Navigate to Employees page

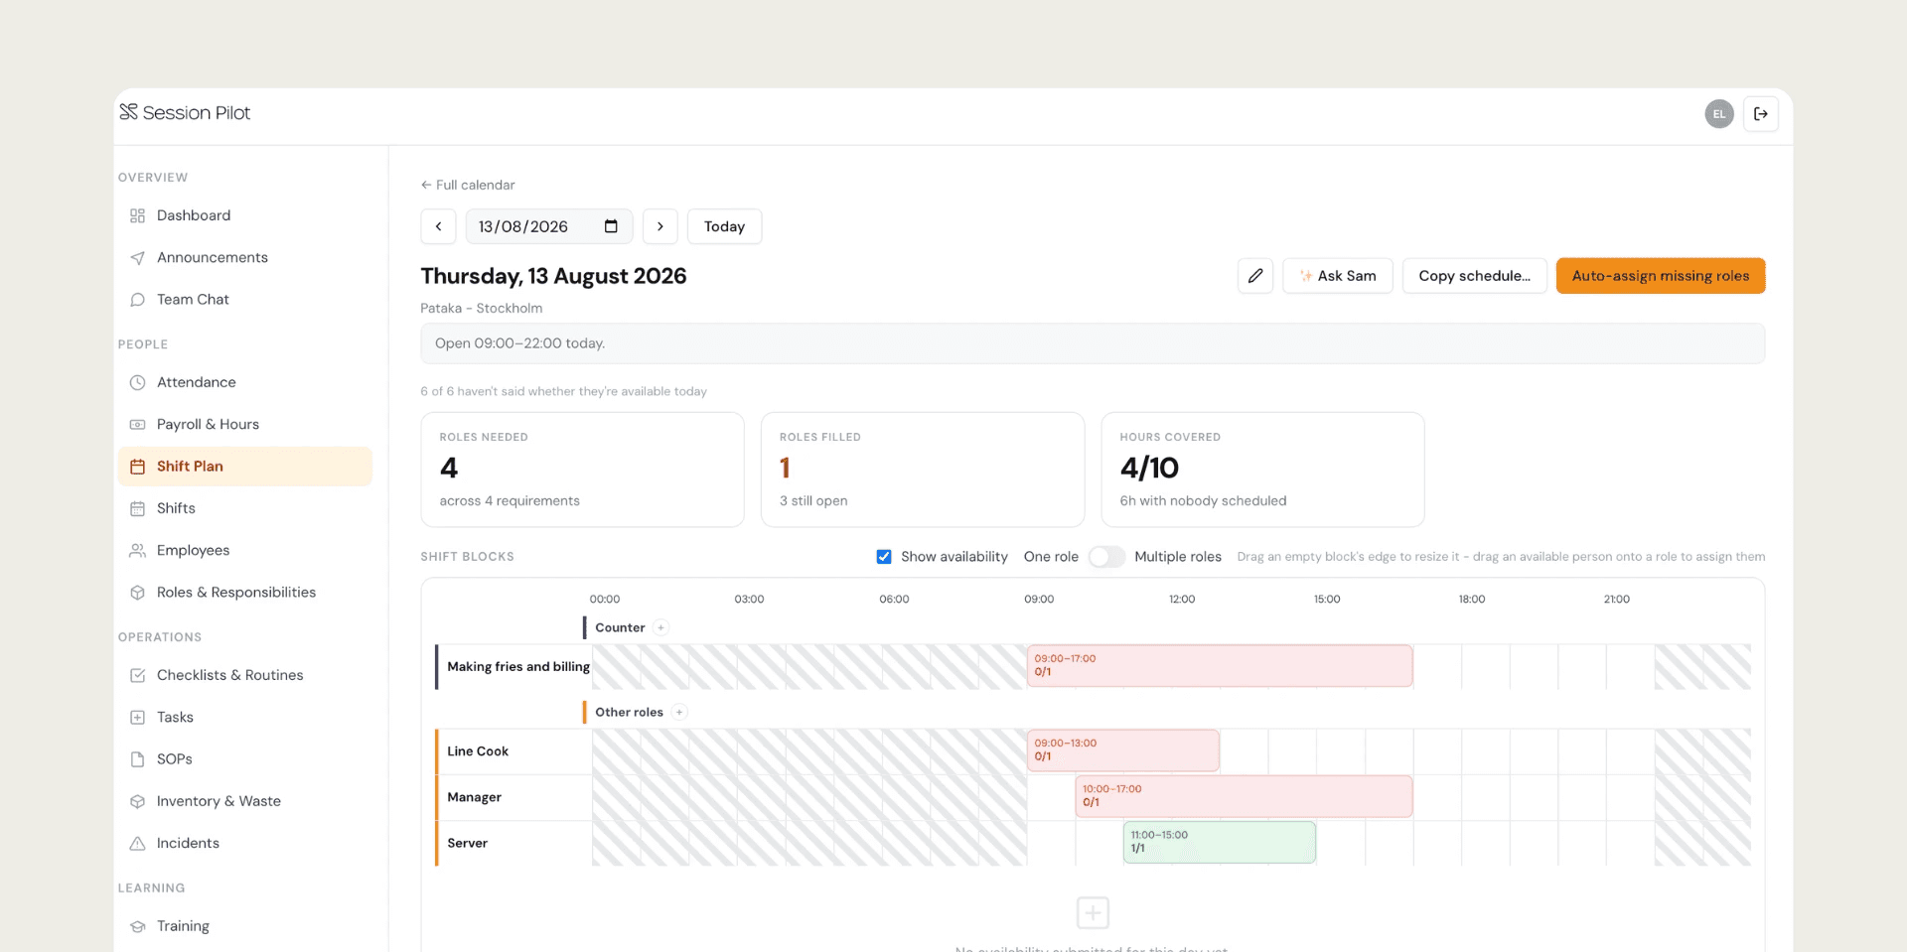244,550
